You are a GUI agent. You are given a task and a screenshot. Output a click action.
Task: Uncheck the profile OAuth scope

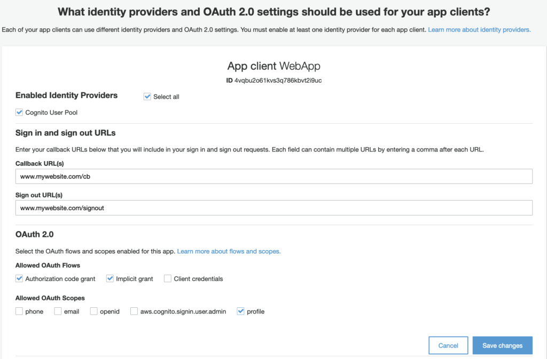pos(240,311)
